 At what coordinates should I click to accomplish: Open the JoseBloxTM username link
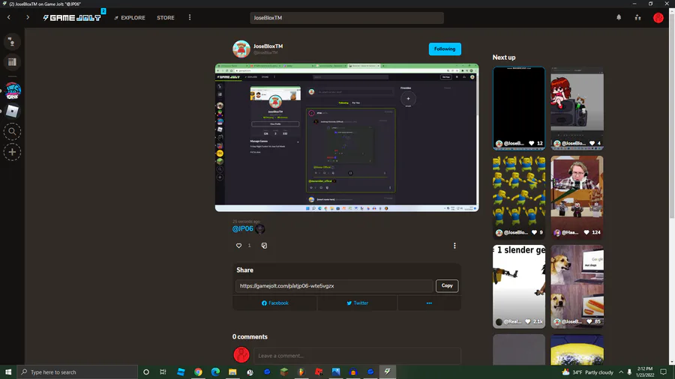268,46
